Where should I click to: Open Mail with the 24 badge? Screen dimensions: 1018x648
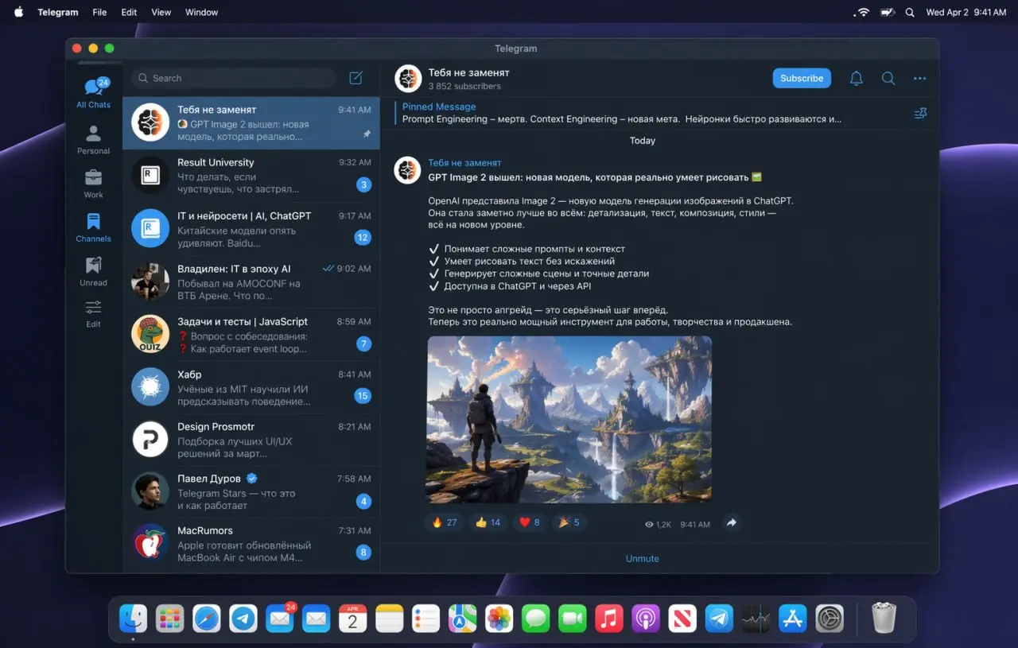[x=280, y=618]
